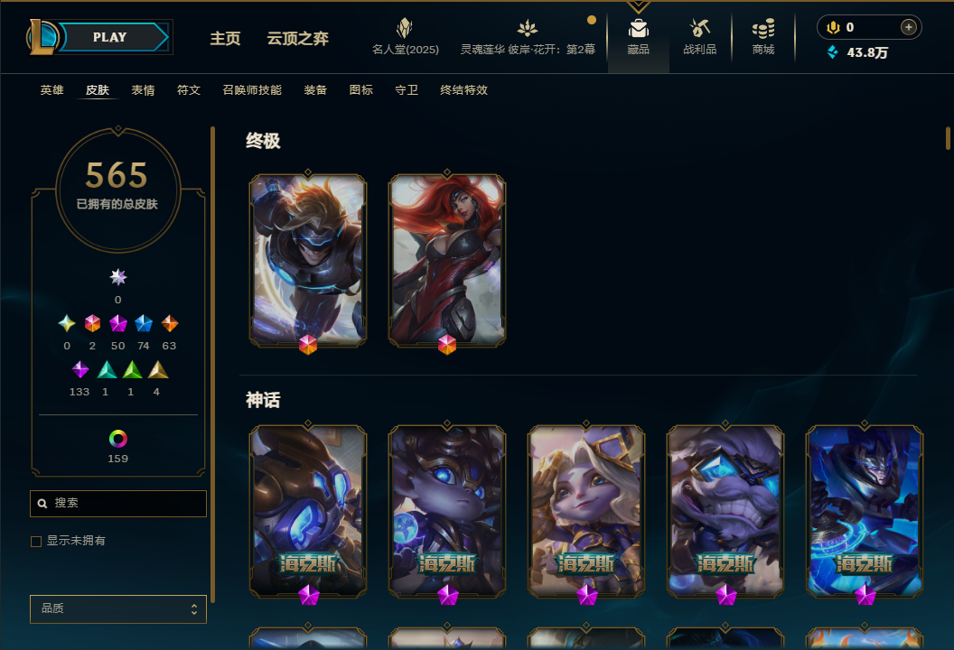Switch to the 表情 emotes tab
This screenshot has width=954, height=650.
[143, 90]
